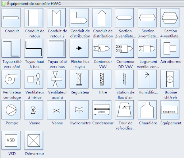
Task: Pick the Section 4-ventilateur shape
Action: pos(170,18)
